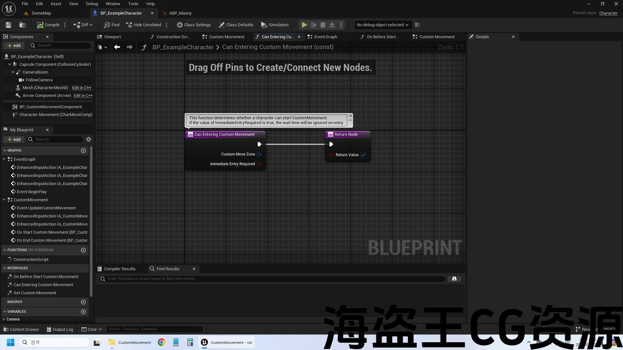Screen dimensions: 623x350
Task: Collapse the EventGraph tree section
Action: point(4,159)
